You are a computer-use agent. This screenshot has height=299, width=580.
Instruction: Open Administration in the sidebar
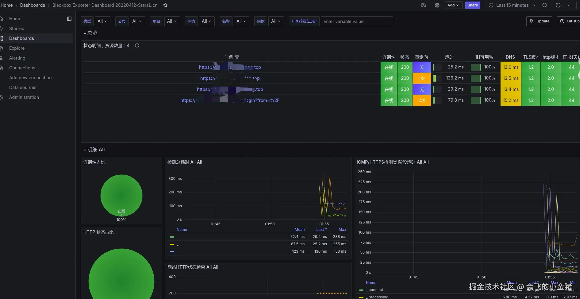coord(24,97)
